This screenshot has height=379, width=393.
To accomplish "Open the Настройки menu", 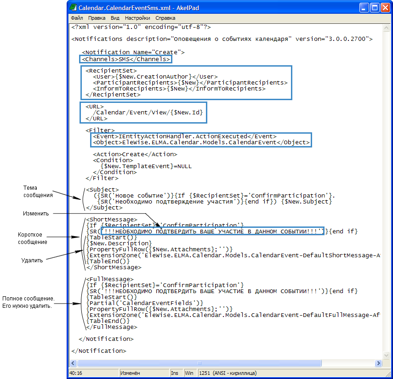I will coord(137,18).
